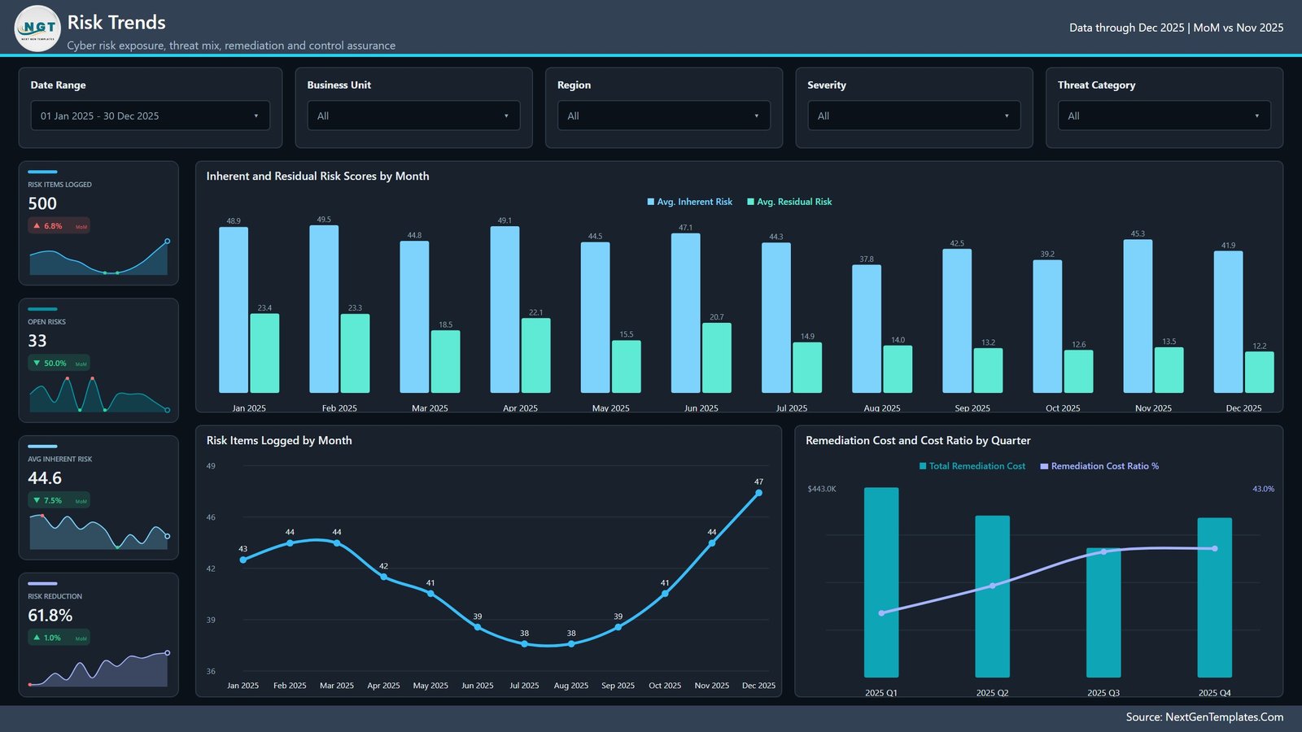Click the 2025 Q2 remediation cost bar

tap(992, 596)
